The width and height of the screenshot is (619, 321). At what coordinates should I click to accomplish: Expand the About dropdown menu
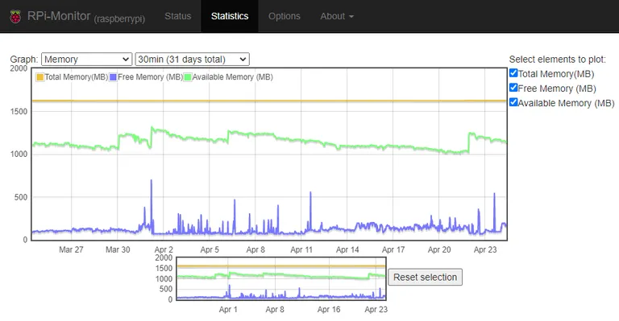click(337, 16)
